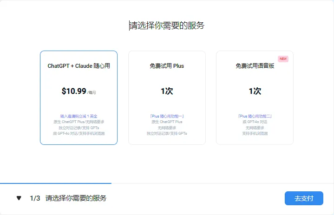This screenshot has width=334, height=215.
Task: Click 支持手机浏览器 in voice plan card
Action: 255,133
